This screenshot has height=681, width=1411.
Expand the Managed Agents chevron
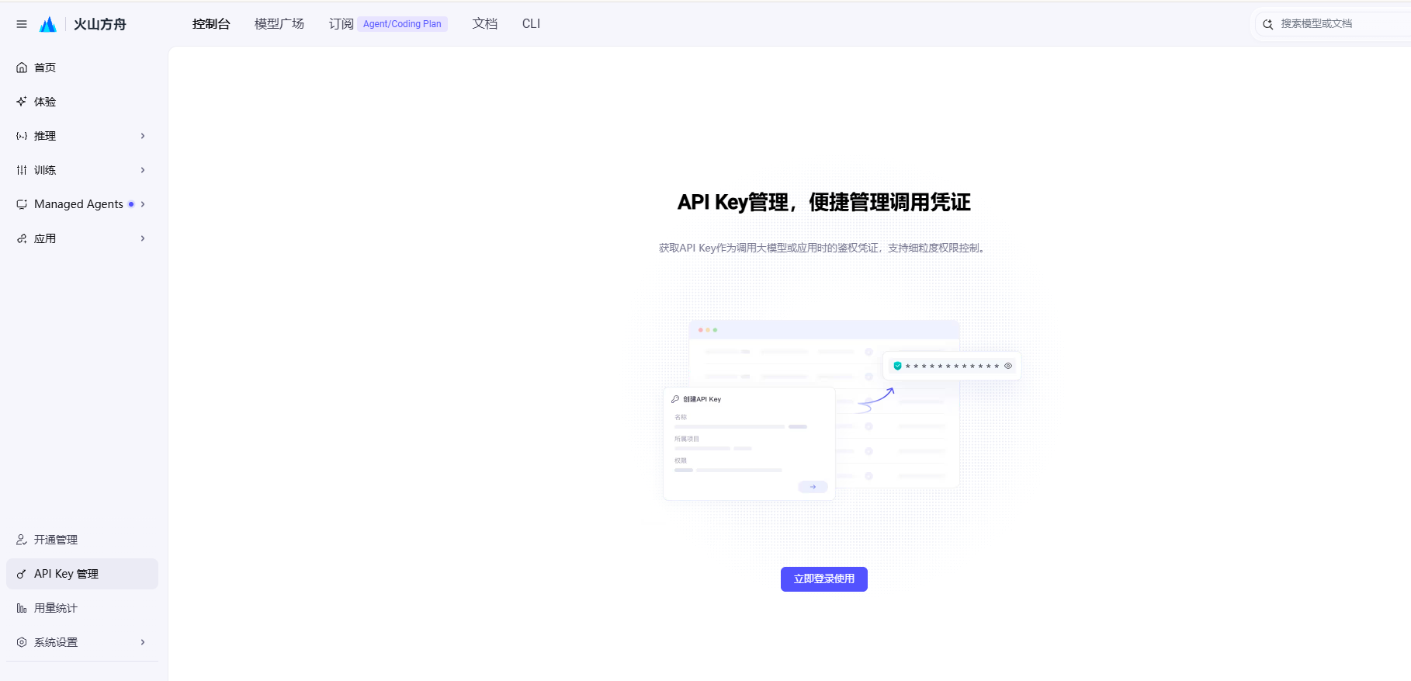coord(143,204)
